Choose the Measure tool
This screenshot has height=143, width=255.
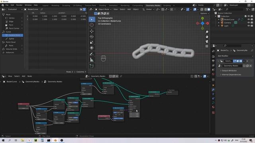coord(92,60)
